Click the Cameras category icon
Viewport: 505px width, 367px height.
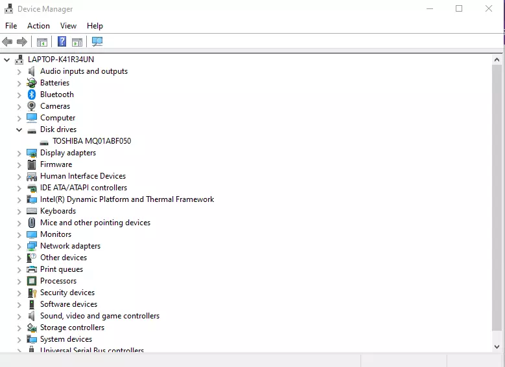point(32,106)
